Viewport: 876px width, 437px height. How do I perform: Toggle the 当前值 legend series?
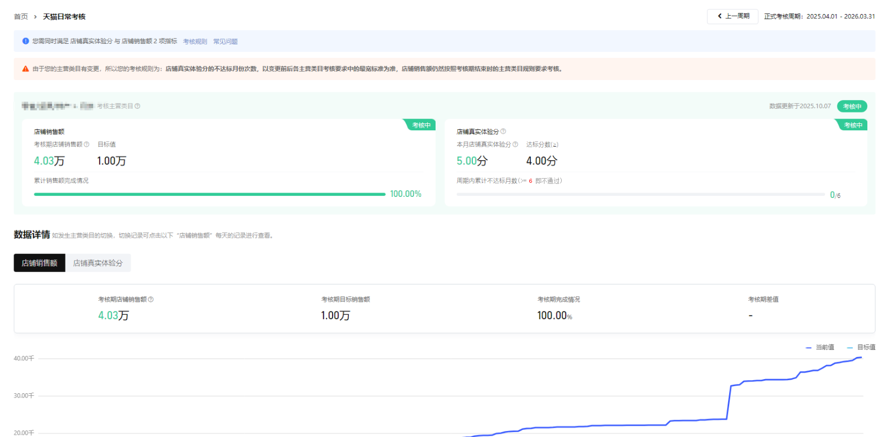coord(820,347)
